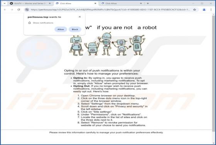Click the 'Click on "Site settings"' step
Screen dimensions: 216x145
pyautogui.click(x=96, y=112)
